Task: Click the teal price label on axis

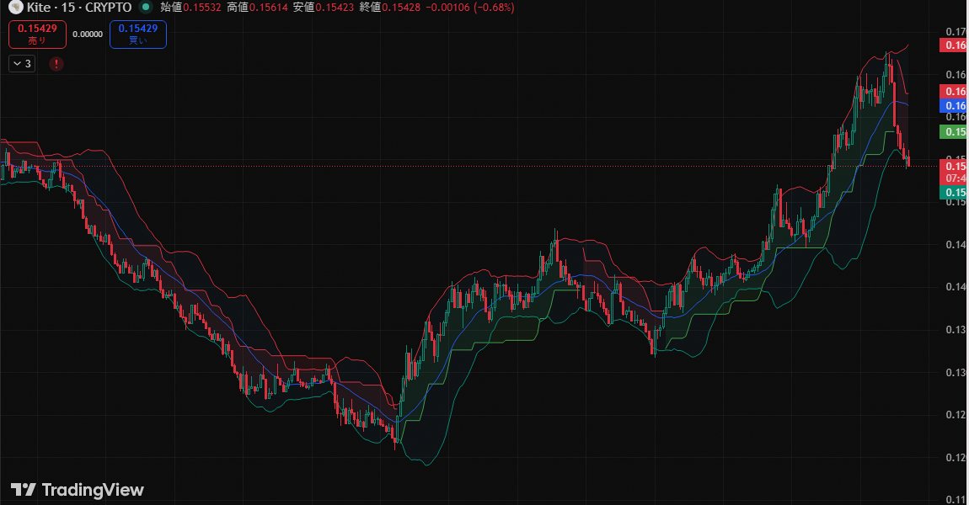Action: (954, 193)
